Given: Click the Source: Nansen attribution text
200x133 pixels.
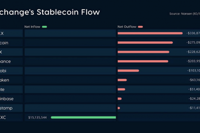Looking at the screenshot, I should (185, 14).
